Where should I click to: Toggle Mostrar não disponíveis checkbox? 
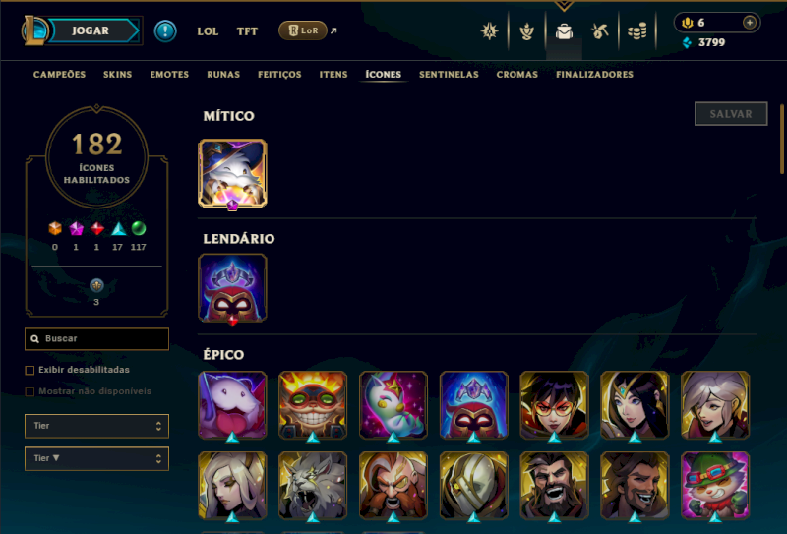click(x=30, y=392)
